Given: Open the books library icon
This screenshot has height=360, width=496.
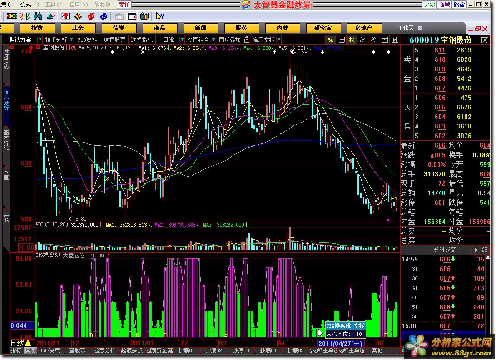Looking at the screenshot, I should 144,16.
